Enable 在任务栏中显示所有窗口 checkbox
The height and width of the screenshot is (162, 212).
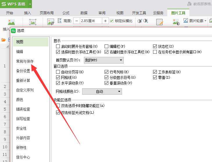pyautogui.click(x=155, y=52)
